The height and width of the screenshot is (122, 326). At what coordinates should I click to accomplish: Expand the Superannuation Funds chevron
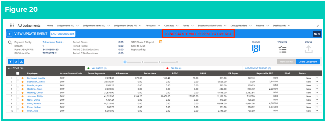point(225,26)
